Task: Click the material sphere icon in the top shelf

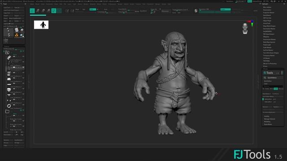Action: click(196, 11)
